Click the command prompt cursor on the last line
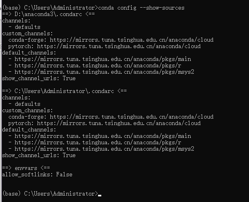Screen dimensions: 249x202 100,196
